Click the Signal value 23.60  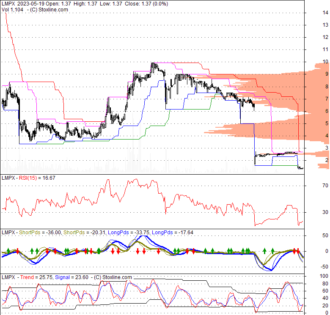[82, 277]
